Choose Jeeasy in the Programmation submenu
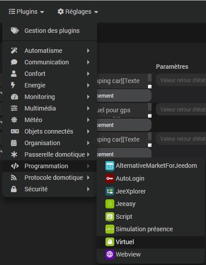 click(x=151, y=204)
